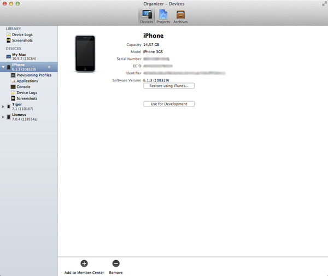Expand the Lioness device entry
Viewport: 328px width, 276px height.
click(3, 117)
